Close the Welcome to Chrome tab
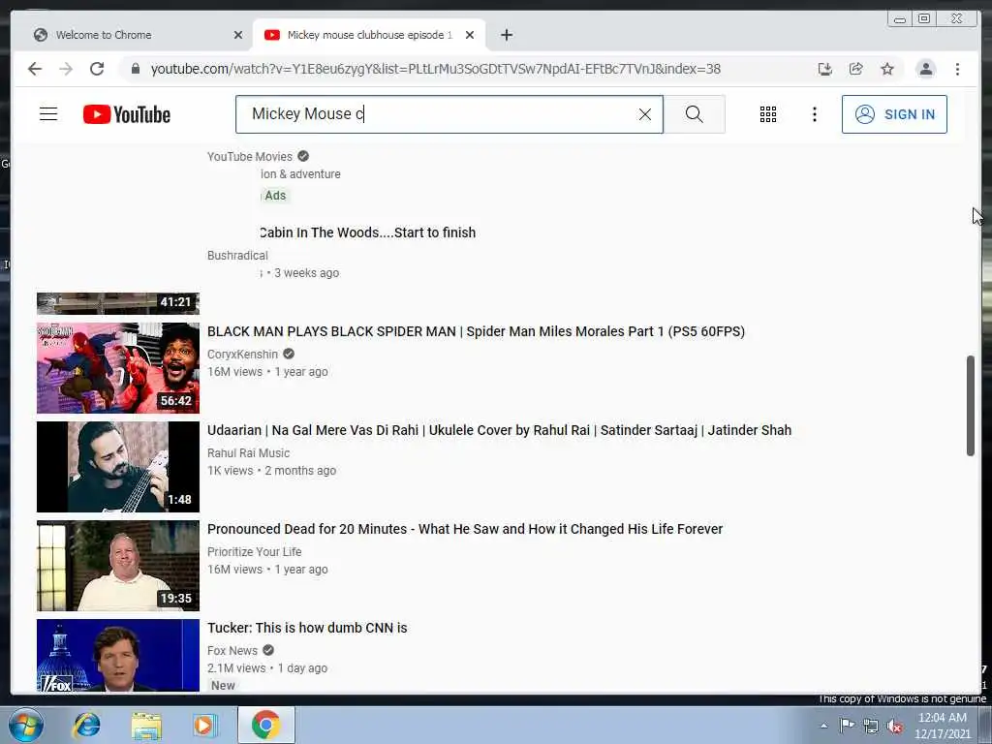992x744 pixels. [x=238, y=35]
